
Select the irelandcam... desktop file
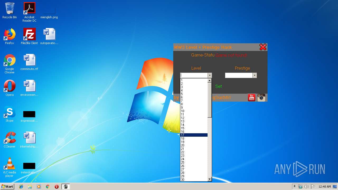pyautogui.click(x=29, y=168)
